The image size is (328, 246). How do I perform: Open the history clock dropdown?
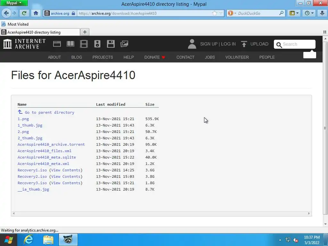[x=309, y=13]
